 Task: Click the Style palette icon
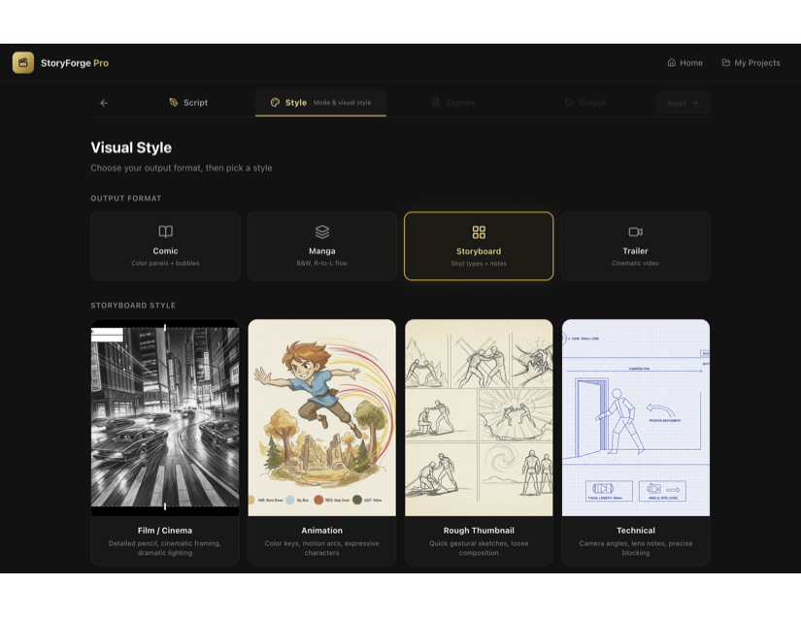point(276,103)
